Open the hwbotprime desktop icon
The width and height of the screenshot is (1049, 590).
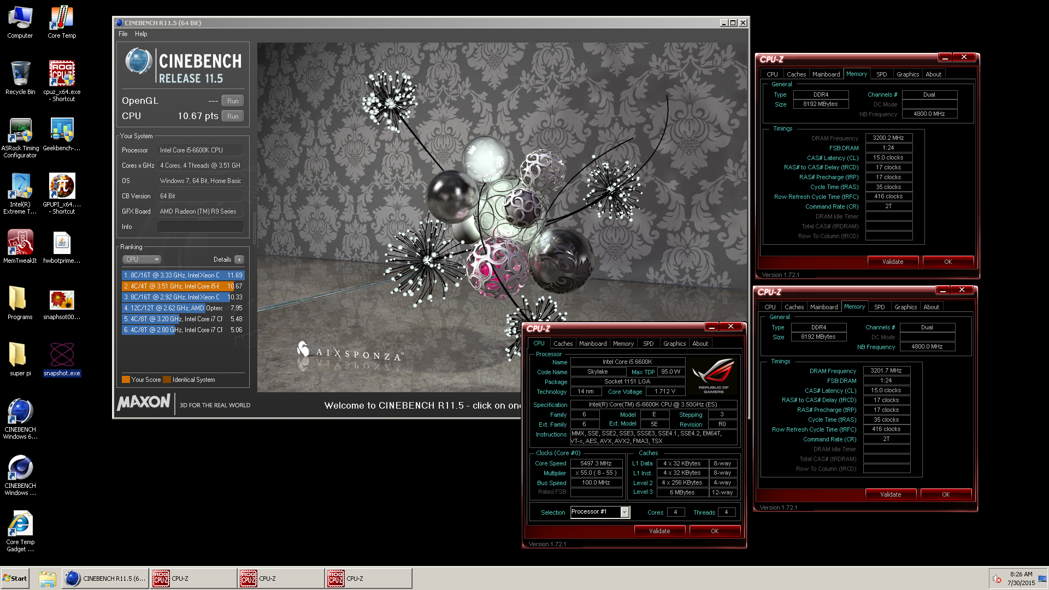click(62, 247)
